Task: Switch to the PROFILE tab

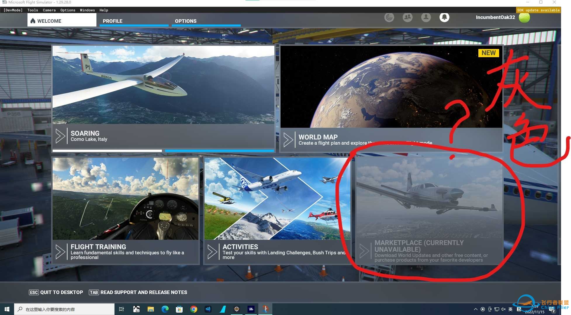Action: [134, 21]
